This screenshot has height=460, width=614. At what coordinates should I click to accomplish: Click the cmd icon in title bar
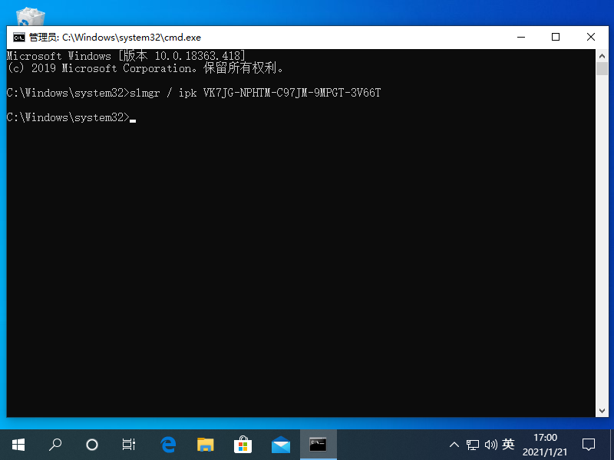(x=18, y=37)
